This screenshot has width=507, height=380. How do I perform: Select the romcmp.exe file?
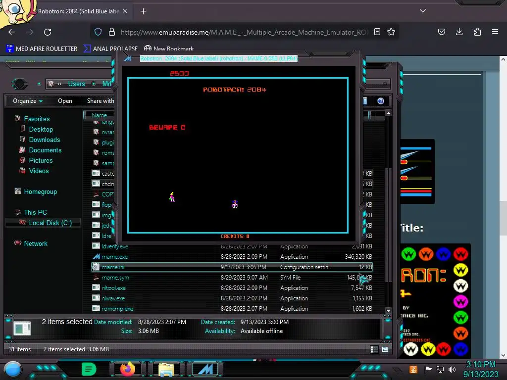tap(117, 309)
